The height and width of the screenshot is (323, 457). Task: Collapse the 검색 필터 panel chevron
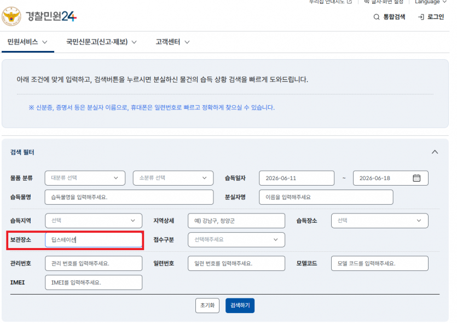coord(435,152)
